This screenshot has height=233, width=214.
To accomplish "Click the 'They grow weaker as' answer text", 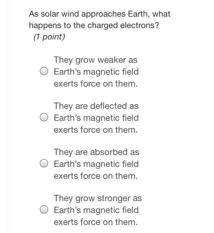I will click(x=96, y=60).
